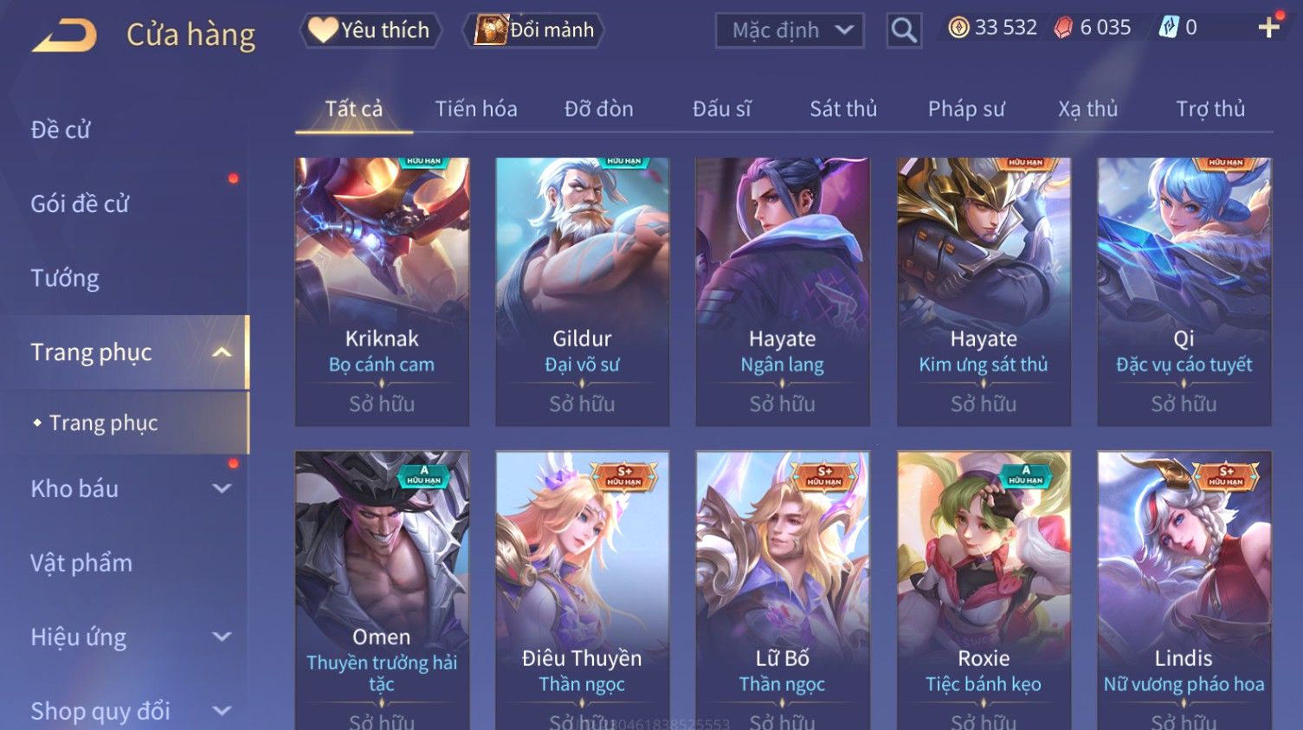Screen dimensions: 1303x730
Task: Open Gói đề cử in sidebar
Action: pyautogui.click(x=80, y=204)
